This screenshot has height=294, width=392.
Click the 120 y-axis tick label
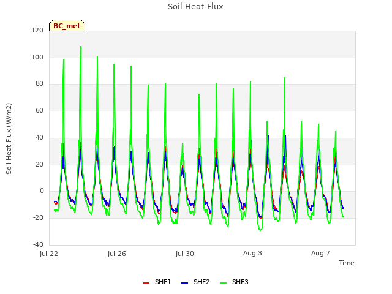[x=37, y=30]
